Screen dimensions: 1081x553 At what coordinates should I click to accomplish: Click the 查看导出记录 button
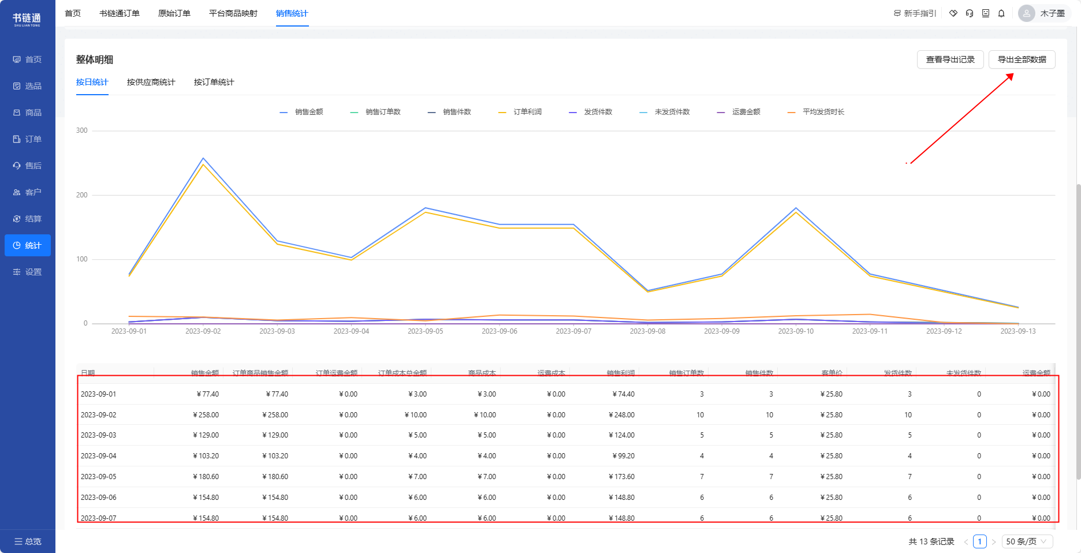pos(950,59)
